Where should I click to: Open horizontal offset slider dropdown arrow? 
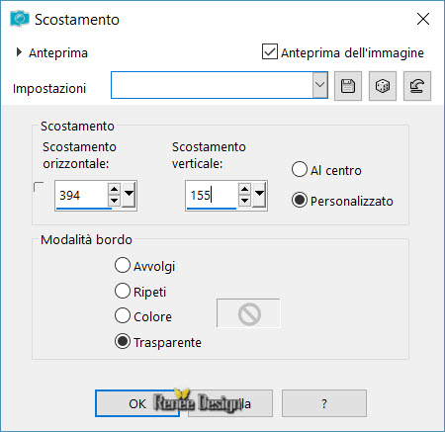point(129,194)
